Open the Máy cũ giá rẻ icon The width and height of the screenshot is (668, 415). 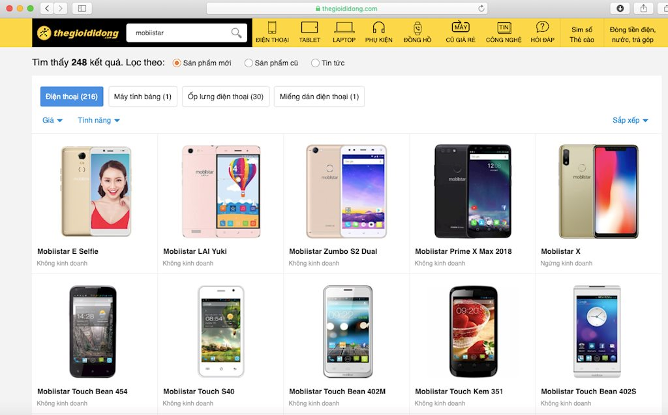(461, 27)
